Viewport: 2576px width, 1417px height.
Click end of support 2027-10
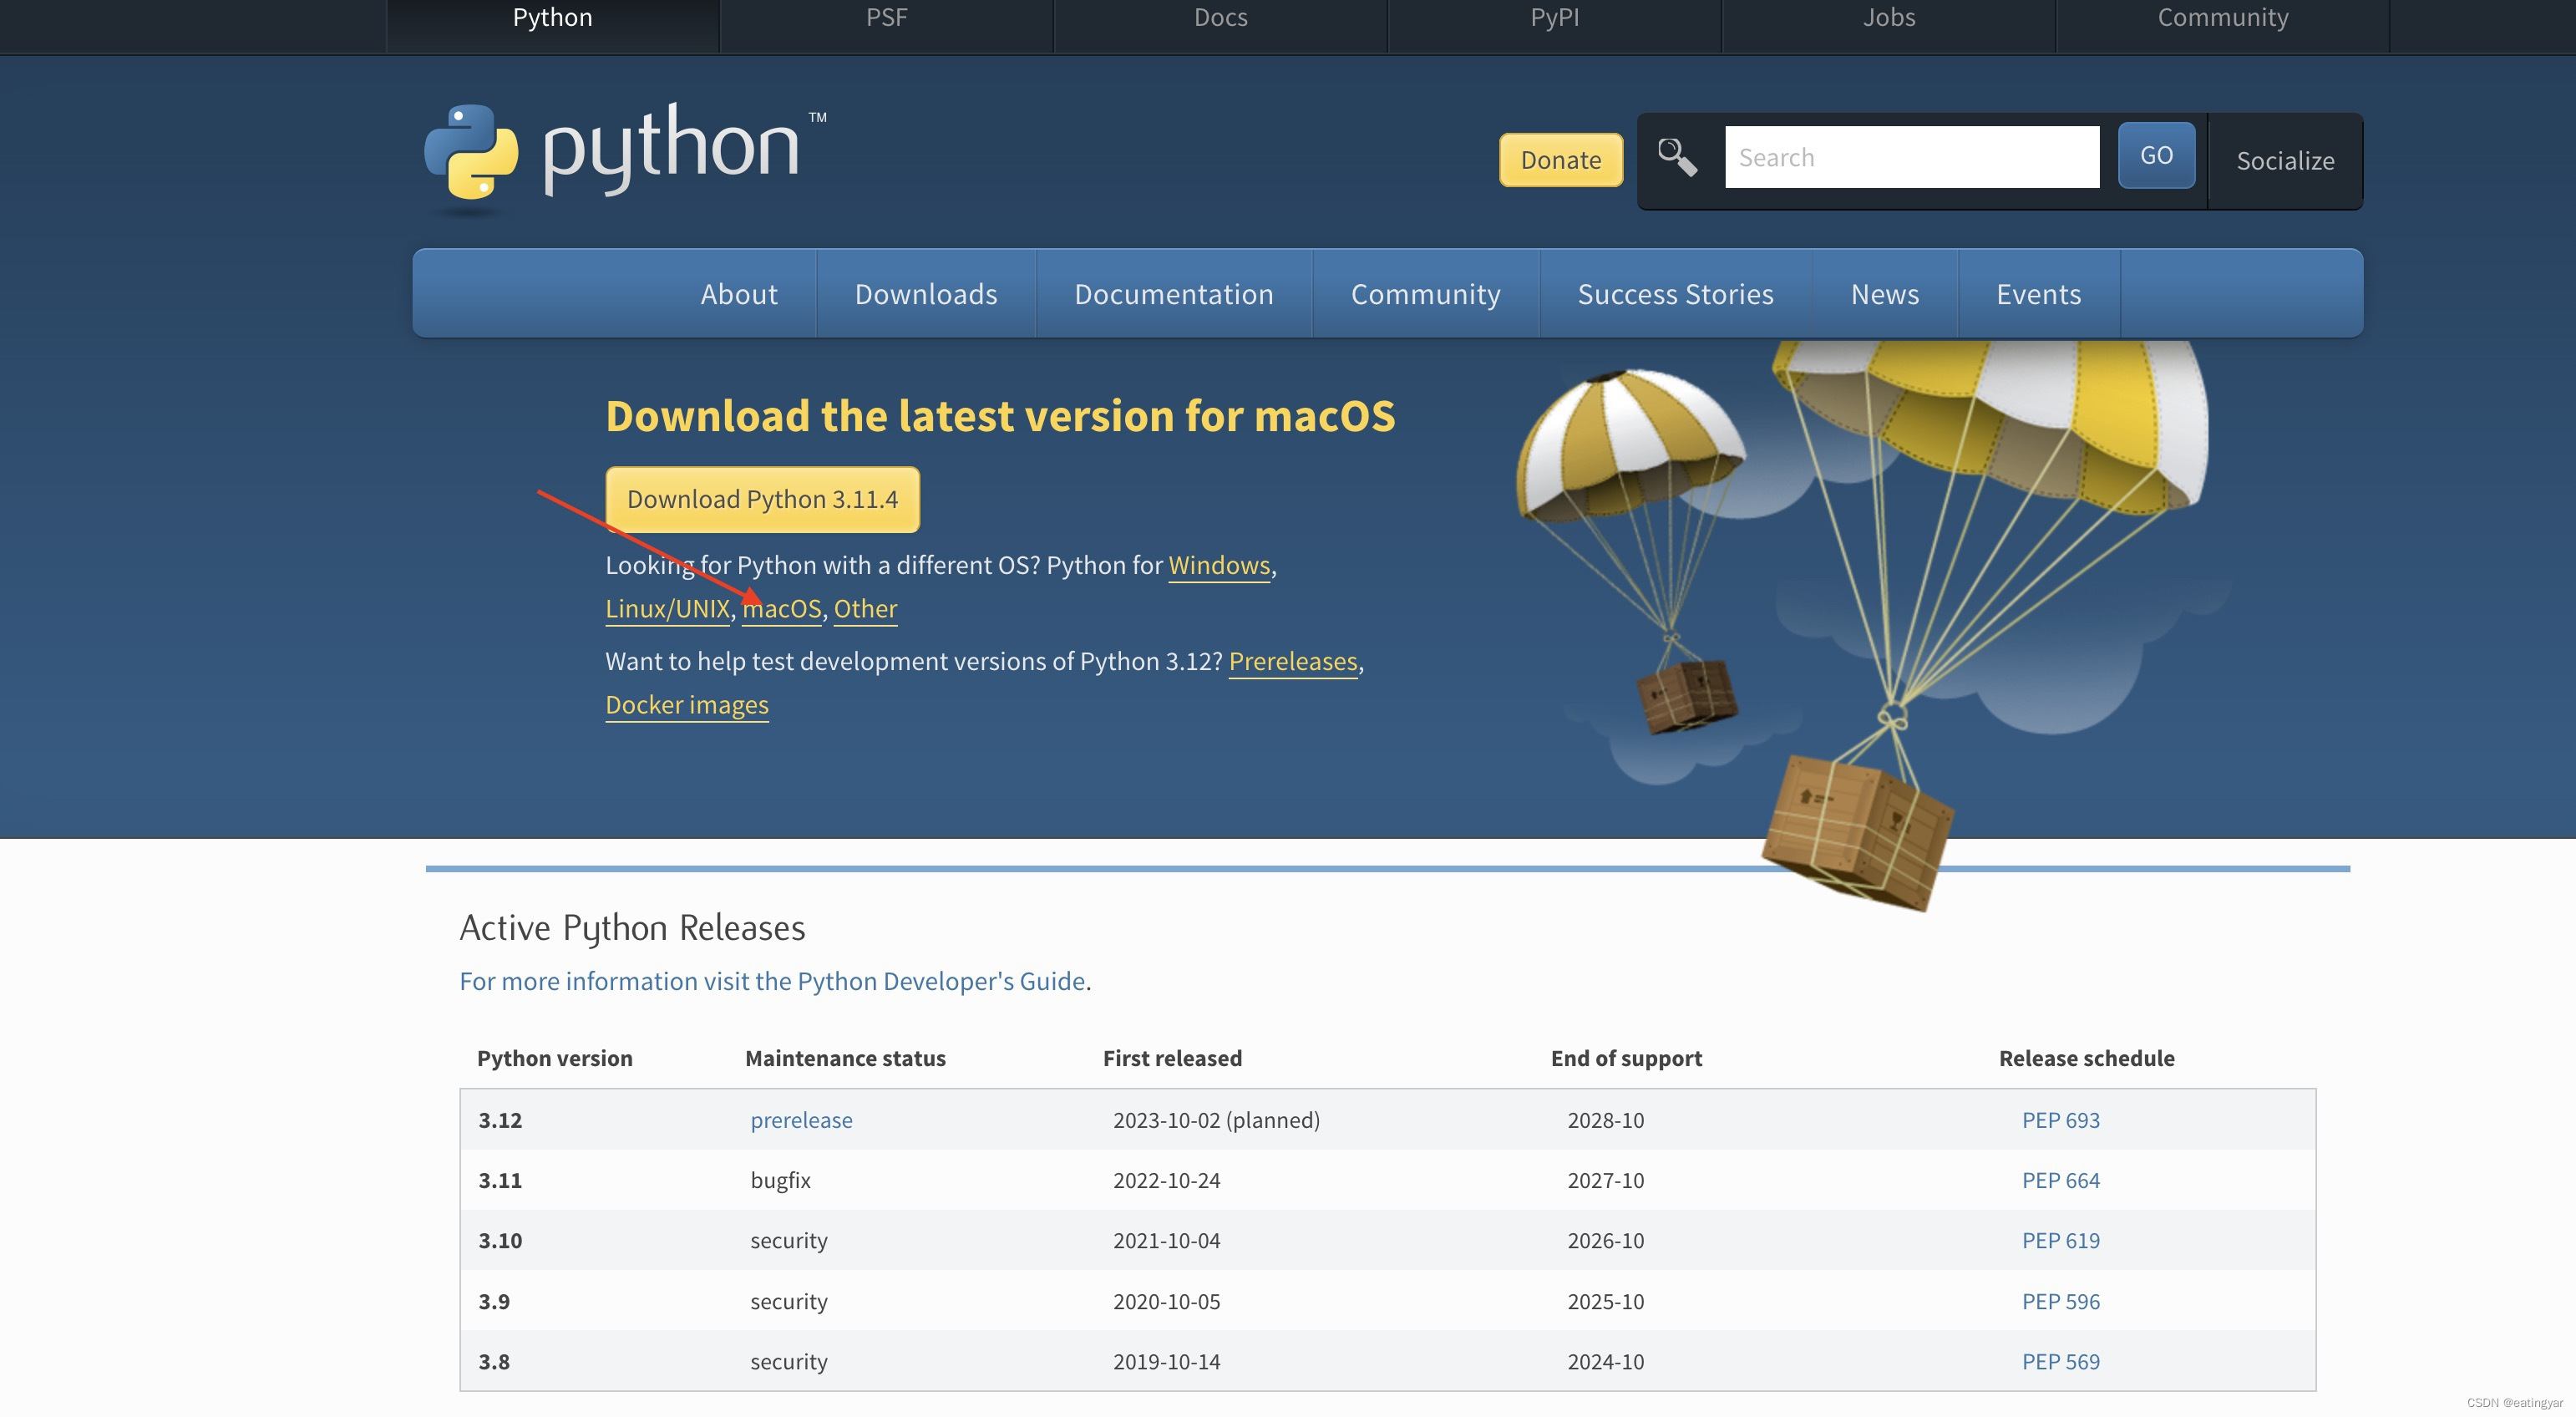click(x=1605, y=1180)
